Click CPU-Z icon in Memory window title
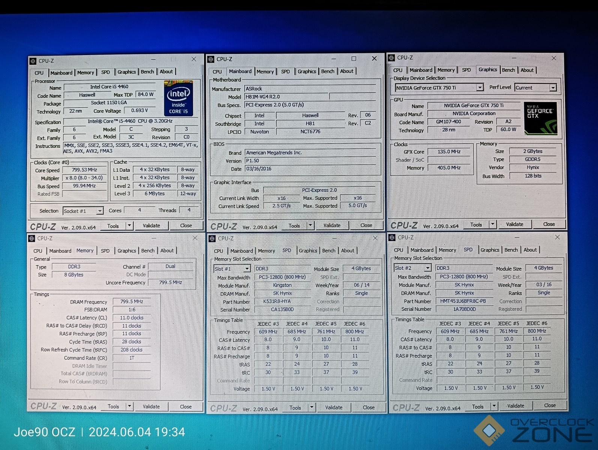 [x=32, y=238]
